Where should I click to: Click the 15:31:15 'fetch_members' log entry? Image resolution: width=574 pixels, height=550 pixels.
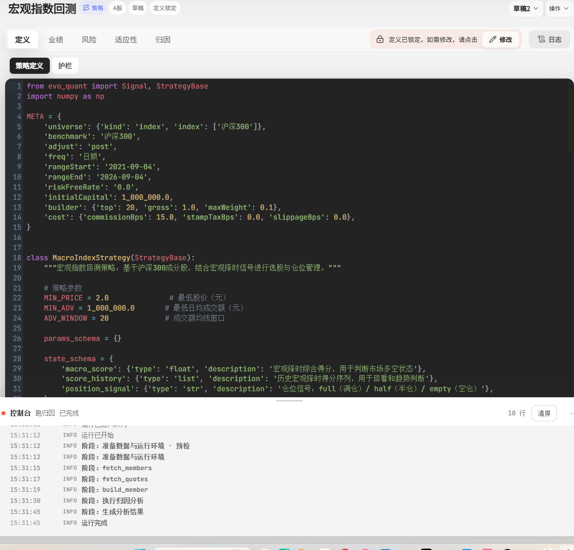(x=117, y=468)
